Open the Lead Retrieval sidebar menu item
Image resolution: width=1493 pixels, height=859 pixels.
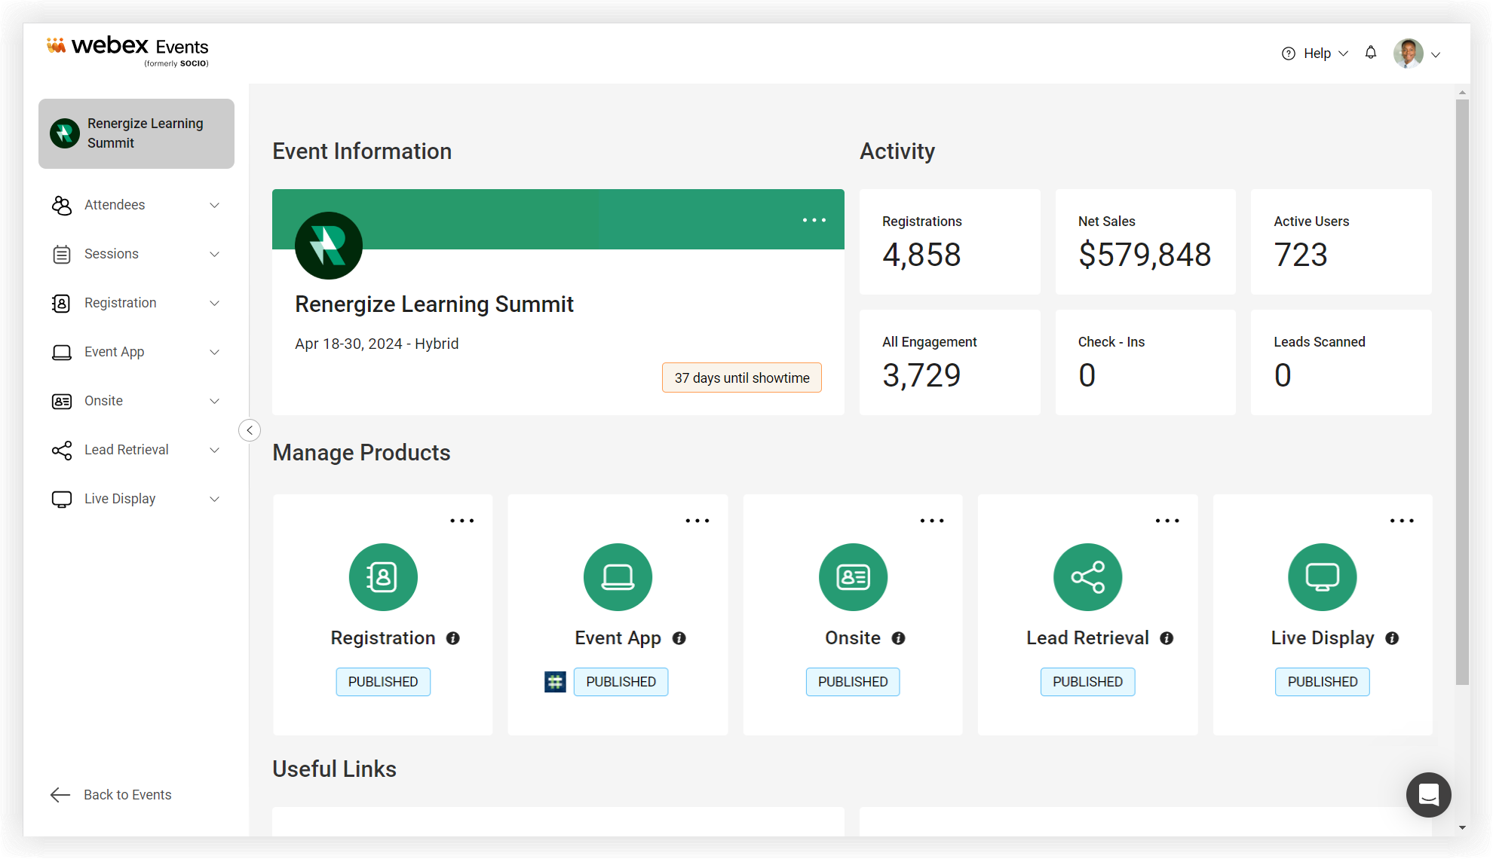136,450
